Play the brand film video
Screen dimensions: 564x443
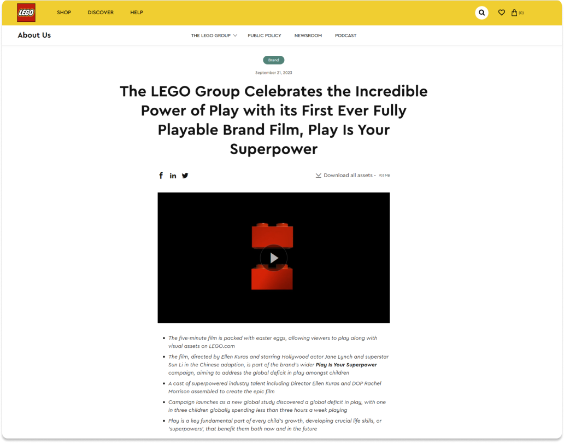click(x=274, y=258)
